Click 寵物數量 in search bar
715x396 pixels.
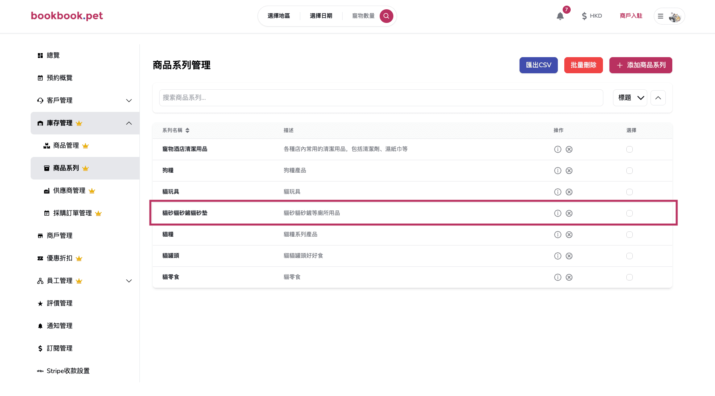pyautogui.click(x=363, y=16)
